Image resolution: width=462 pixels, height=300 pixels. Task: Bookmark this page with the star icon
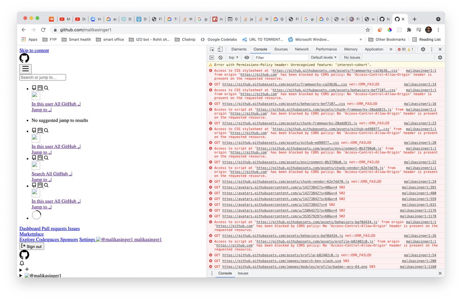(x=368, y=30)
